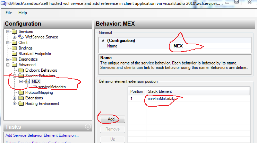Click the MEX behavior icon

click(x=27, y=81)
